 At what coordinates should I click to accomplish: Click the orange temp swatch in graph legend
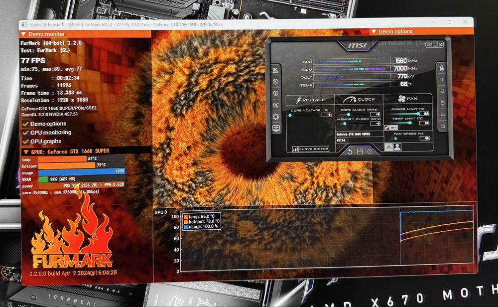[x=186, y=217]
